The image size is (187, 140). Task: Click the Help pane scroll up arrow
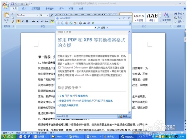click(x=129, y=32)
